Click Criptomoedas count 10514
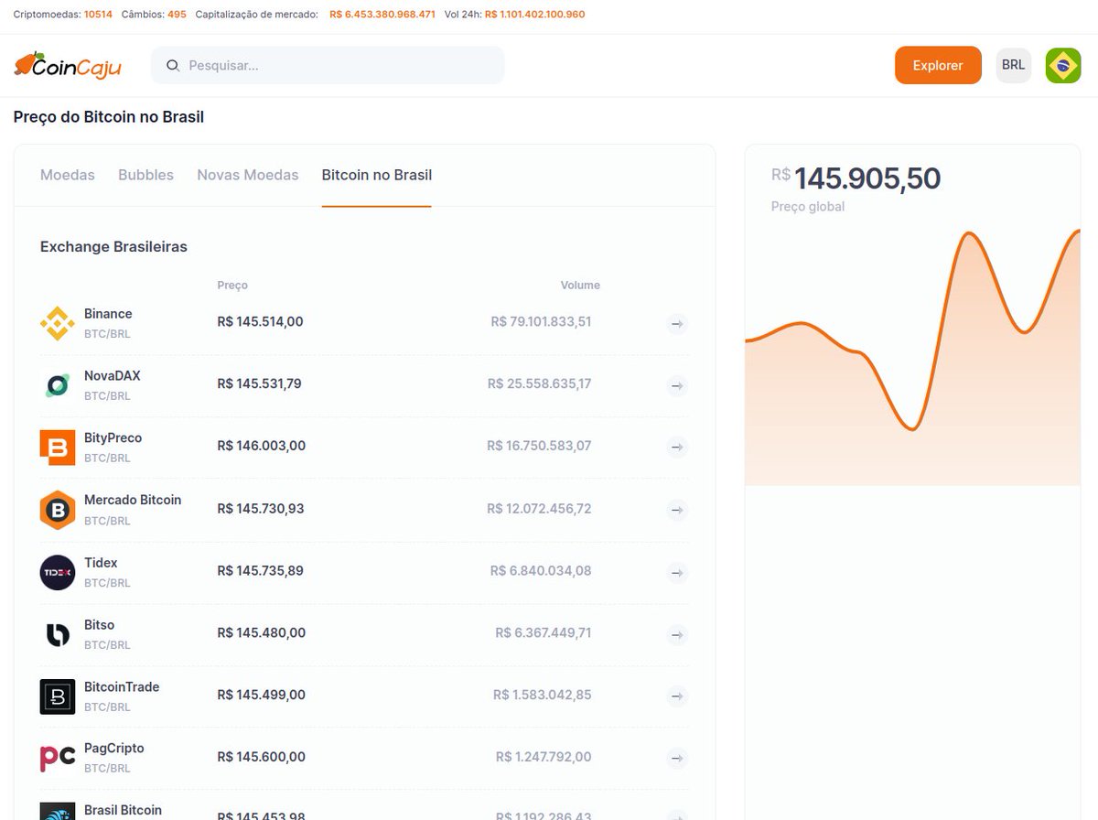This screenshot has height=820, width=1098. [x=98, y=15]
